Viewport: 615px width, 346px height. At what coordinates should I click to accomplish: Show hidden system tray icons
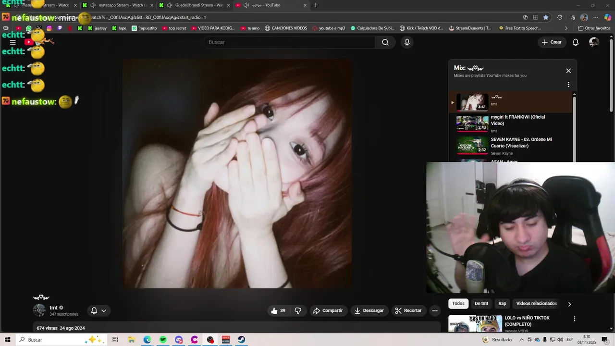522,340
